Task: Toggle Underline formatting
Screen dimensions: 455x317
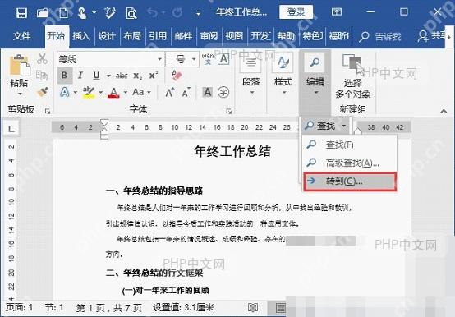Action: (96, 76)
